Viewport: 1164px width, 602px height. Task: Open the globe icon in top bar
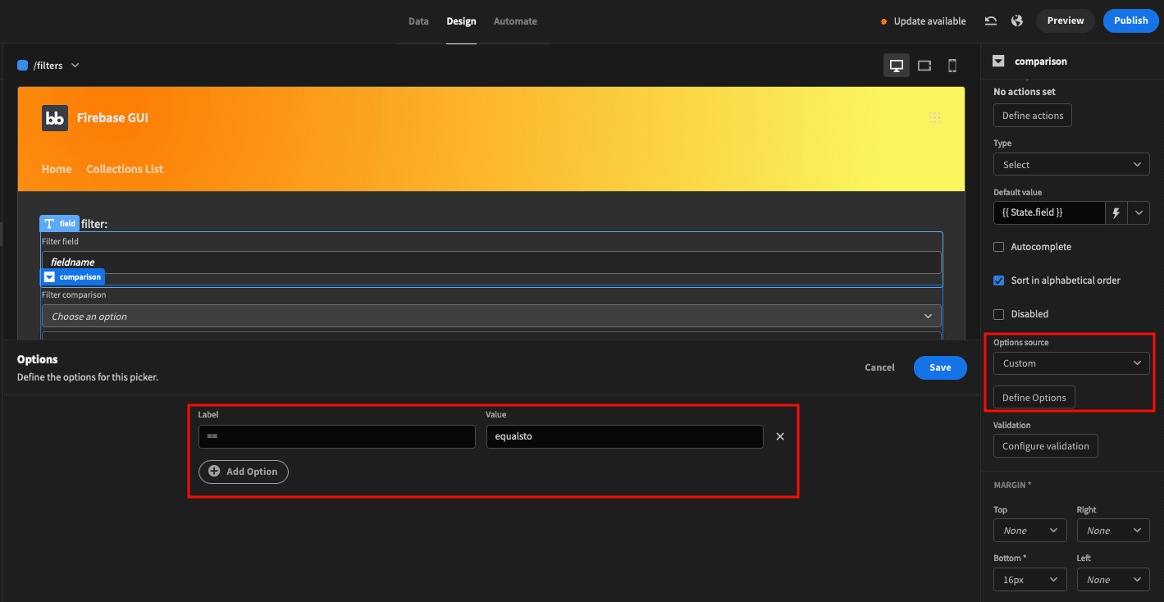1017,21
